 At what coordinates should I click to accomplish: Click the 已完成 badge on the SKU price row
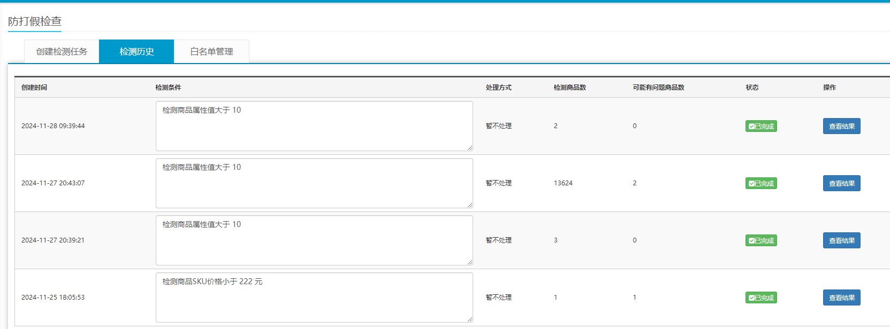760,297
